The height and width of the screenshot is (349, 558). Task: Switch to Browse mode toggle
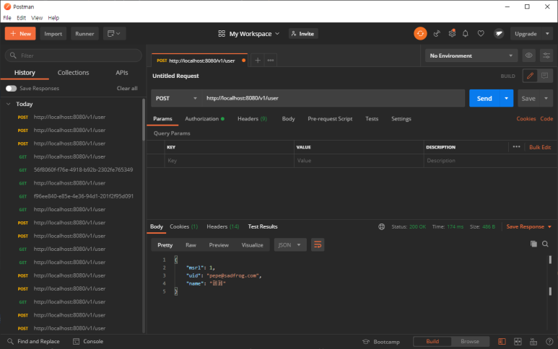click(470, 341)
